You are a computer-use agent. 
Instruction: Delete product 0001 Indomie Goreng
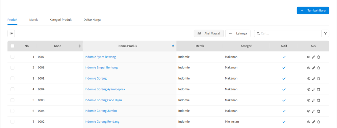click(319, 79)
